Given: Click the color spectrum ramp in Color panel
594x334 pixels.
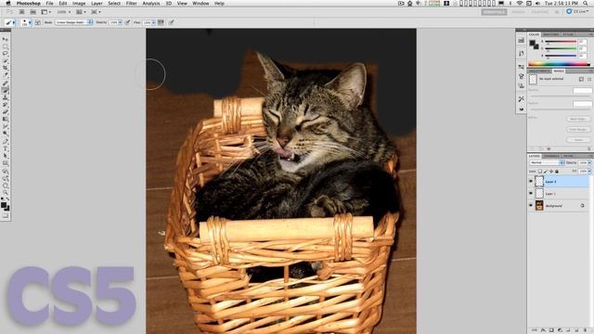Looking at the screenshot, I should 559,64.
